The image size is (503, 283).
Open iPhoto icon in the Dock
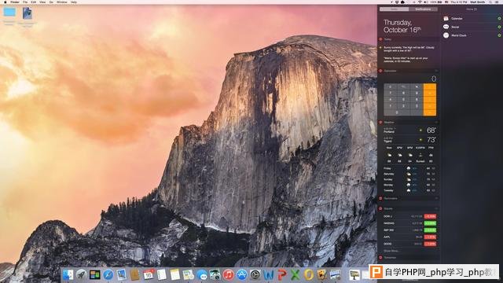(x=215, y=274)
